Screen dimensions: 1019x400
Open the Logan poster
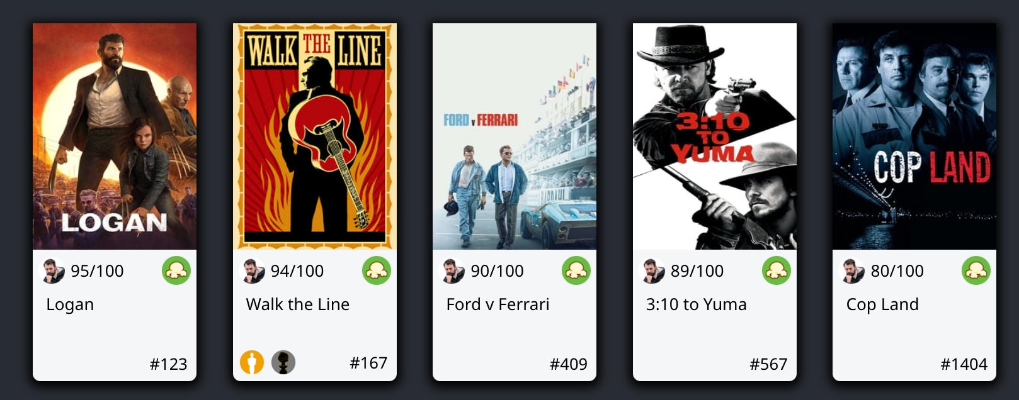(x=115, y=136)
